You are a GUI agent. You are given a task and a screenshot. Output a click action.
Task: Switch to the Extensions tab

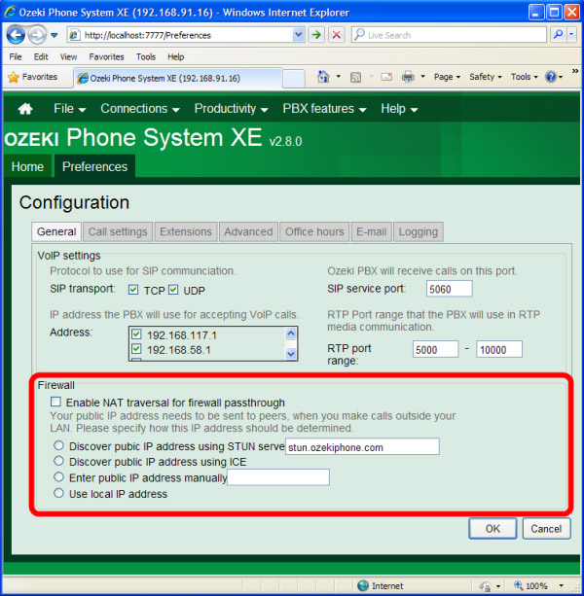pos(186,231)
